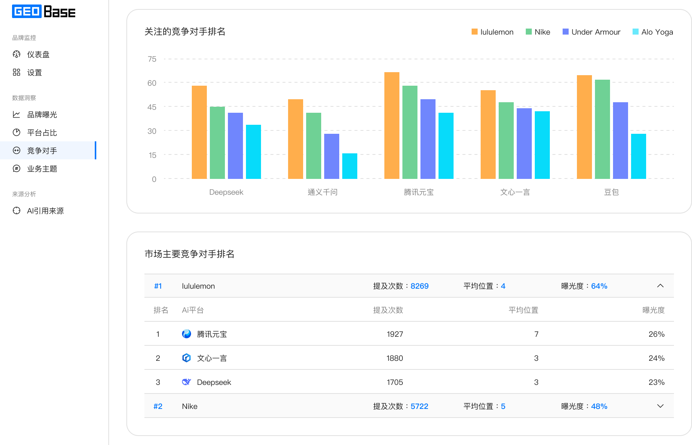Click 文心一言 exposure 24%

(x=657, y=358)
